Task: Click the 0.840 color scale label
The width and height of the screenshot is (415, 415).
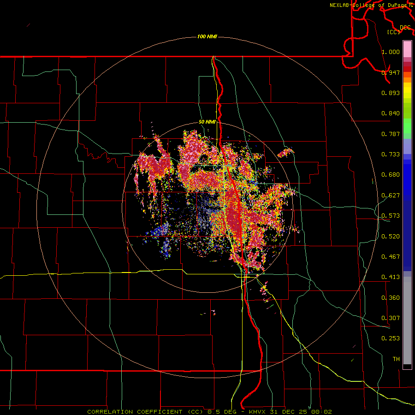Action: tap(391, 113)
